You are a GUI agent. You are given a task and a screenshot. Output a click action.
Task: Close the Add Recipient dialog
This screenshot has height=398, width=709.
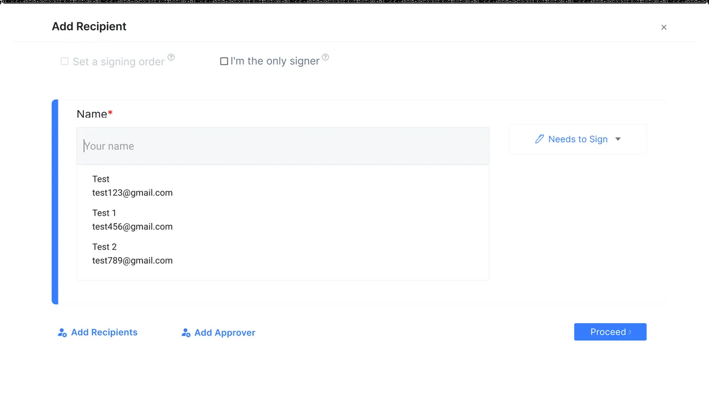(x=664, y=27)
